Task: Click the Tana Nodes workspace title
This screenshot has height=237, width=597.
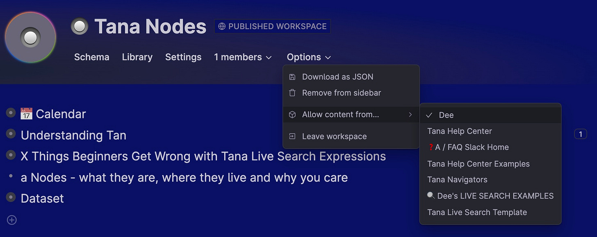Action: (x=150, y=27)
